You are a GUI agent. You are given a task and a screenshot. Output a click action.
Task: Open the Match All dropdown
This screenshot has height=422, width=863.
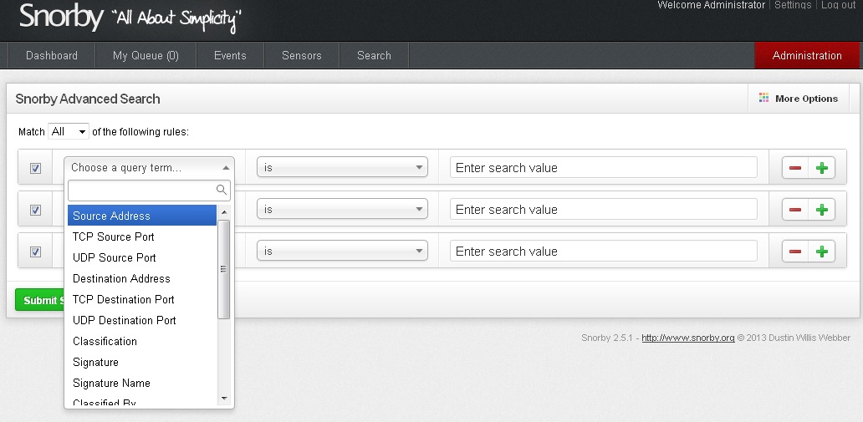coord(69,132)
